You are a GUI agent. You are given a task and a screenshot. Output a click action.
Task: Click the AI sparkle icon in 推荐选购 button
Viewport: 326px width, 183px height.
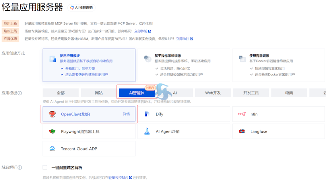(x=72, y=8)
